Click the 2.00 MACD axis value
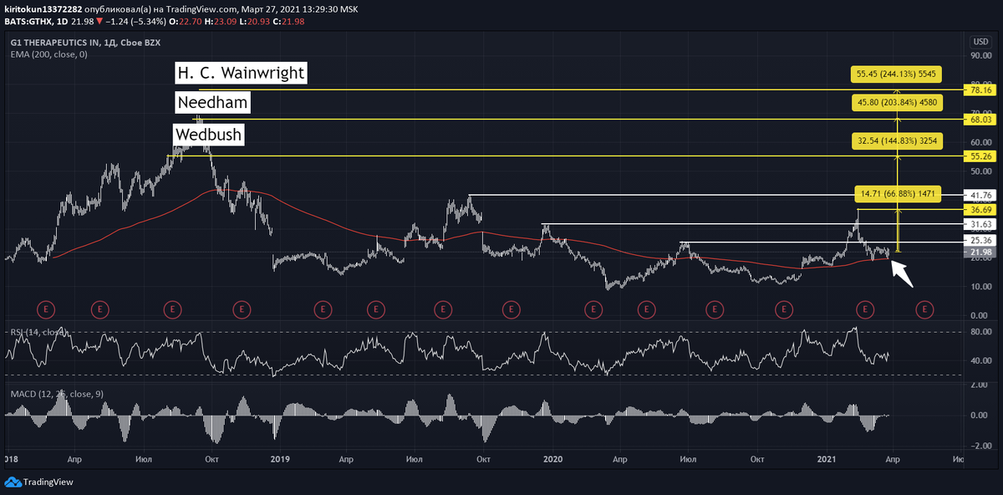 980,385
